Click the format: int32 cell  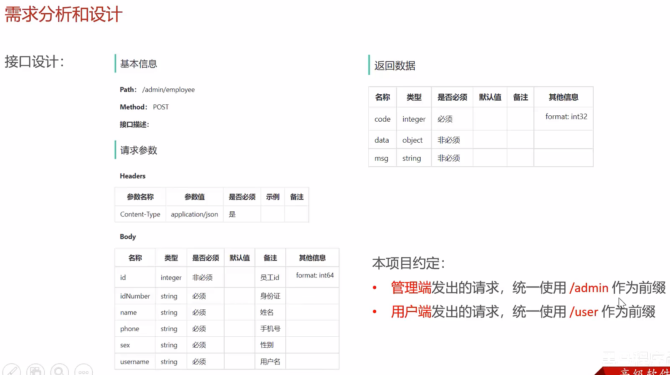click(x=566, y=117)
